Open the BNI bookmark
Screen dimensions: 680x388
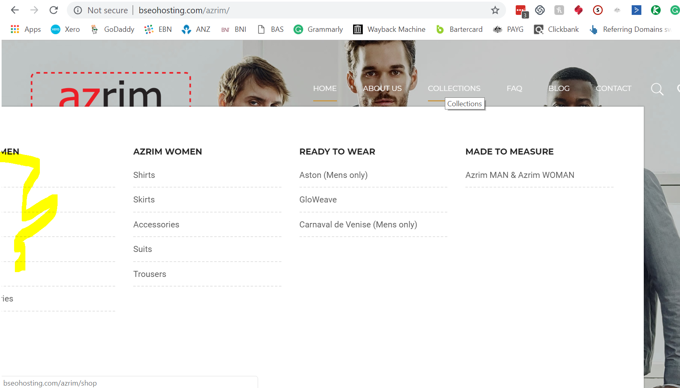coord(234,29)
